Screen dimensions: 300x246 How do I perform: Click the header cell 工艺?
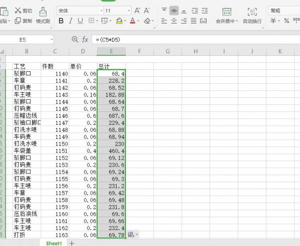27,66
